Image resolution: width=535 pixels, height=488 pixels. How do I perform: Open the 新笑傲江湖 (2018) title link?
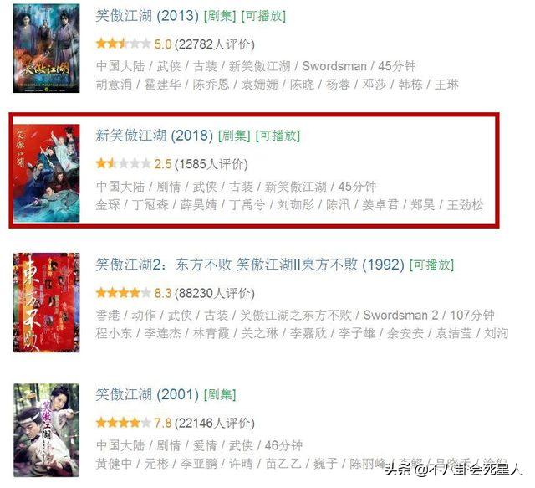154,136
